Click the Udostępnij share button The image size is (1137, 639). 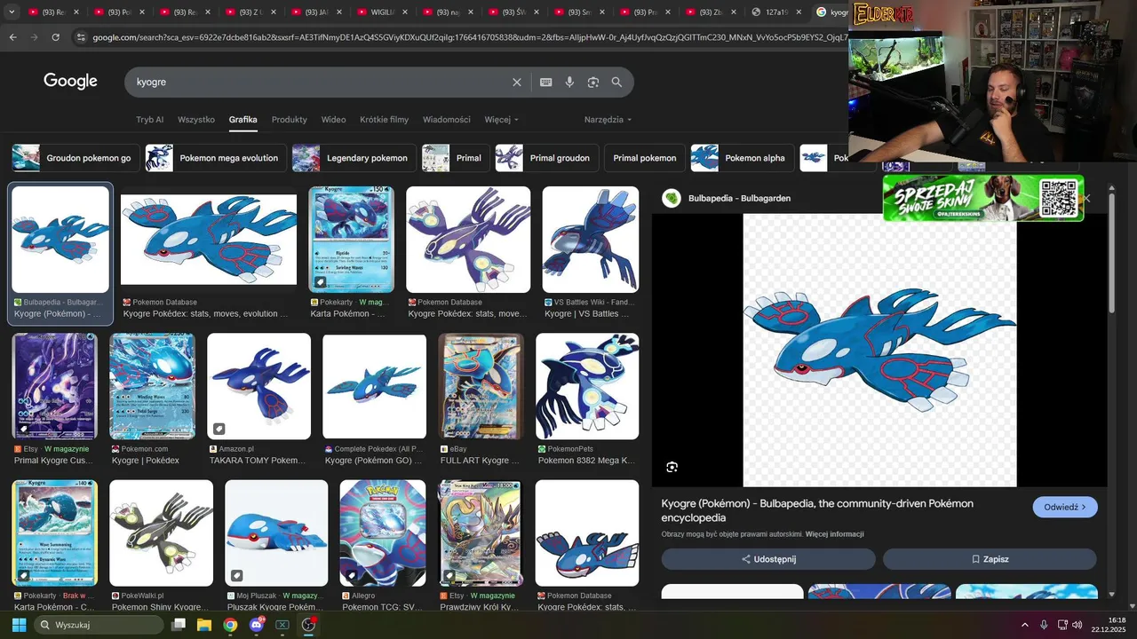(x=768, y=559)
